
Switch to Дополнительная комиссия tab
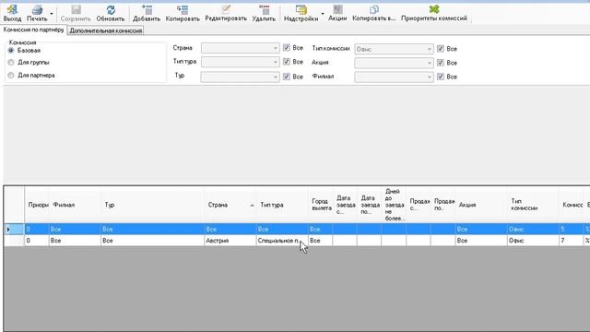pyautogui.click(x=106, y=30)
